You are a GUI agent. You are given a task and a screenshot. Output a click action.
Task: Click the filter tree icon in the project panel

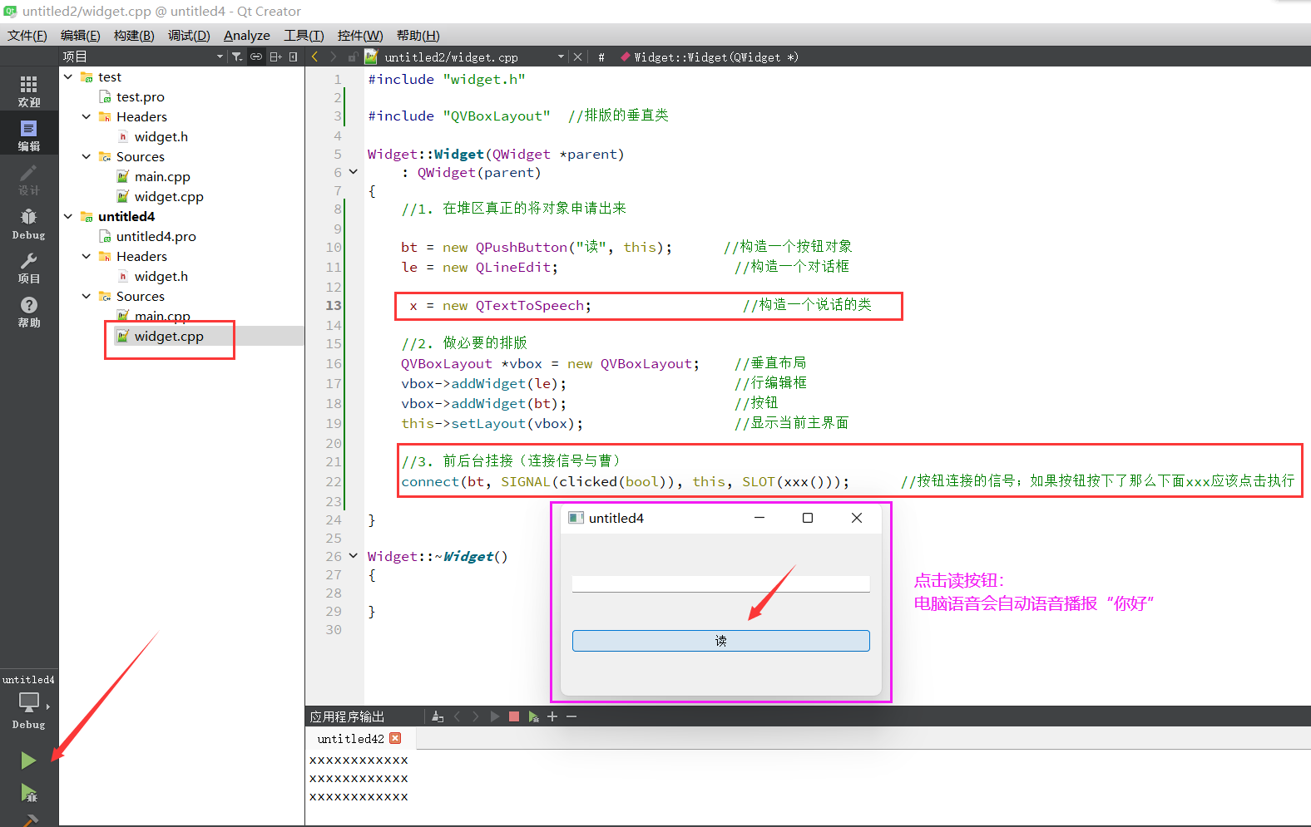237,57
